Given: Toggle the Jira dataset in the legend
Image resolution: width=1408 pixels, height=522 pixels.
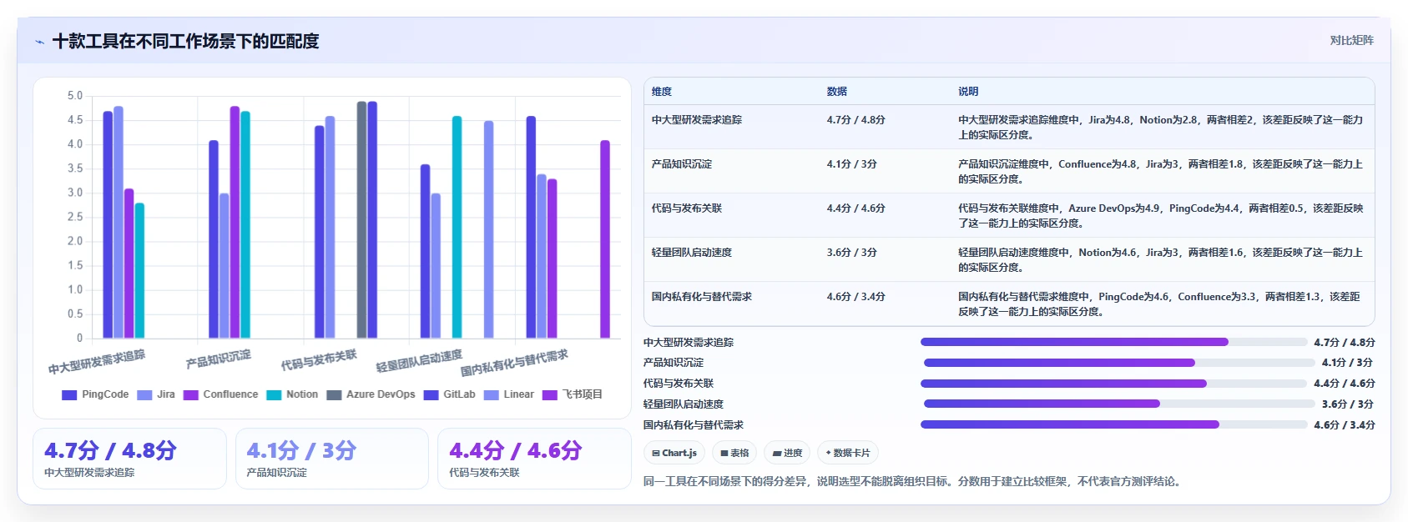Looking at the screenshot, I should (x=156, y=394).
